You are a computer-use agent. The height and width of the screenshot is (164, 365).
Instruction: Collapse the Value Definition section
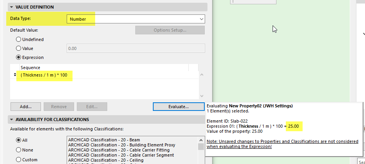12,7
